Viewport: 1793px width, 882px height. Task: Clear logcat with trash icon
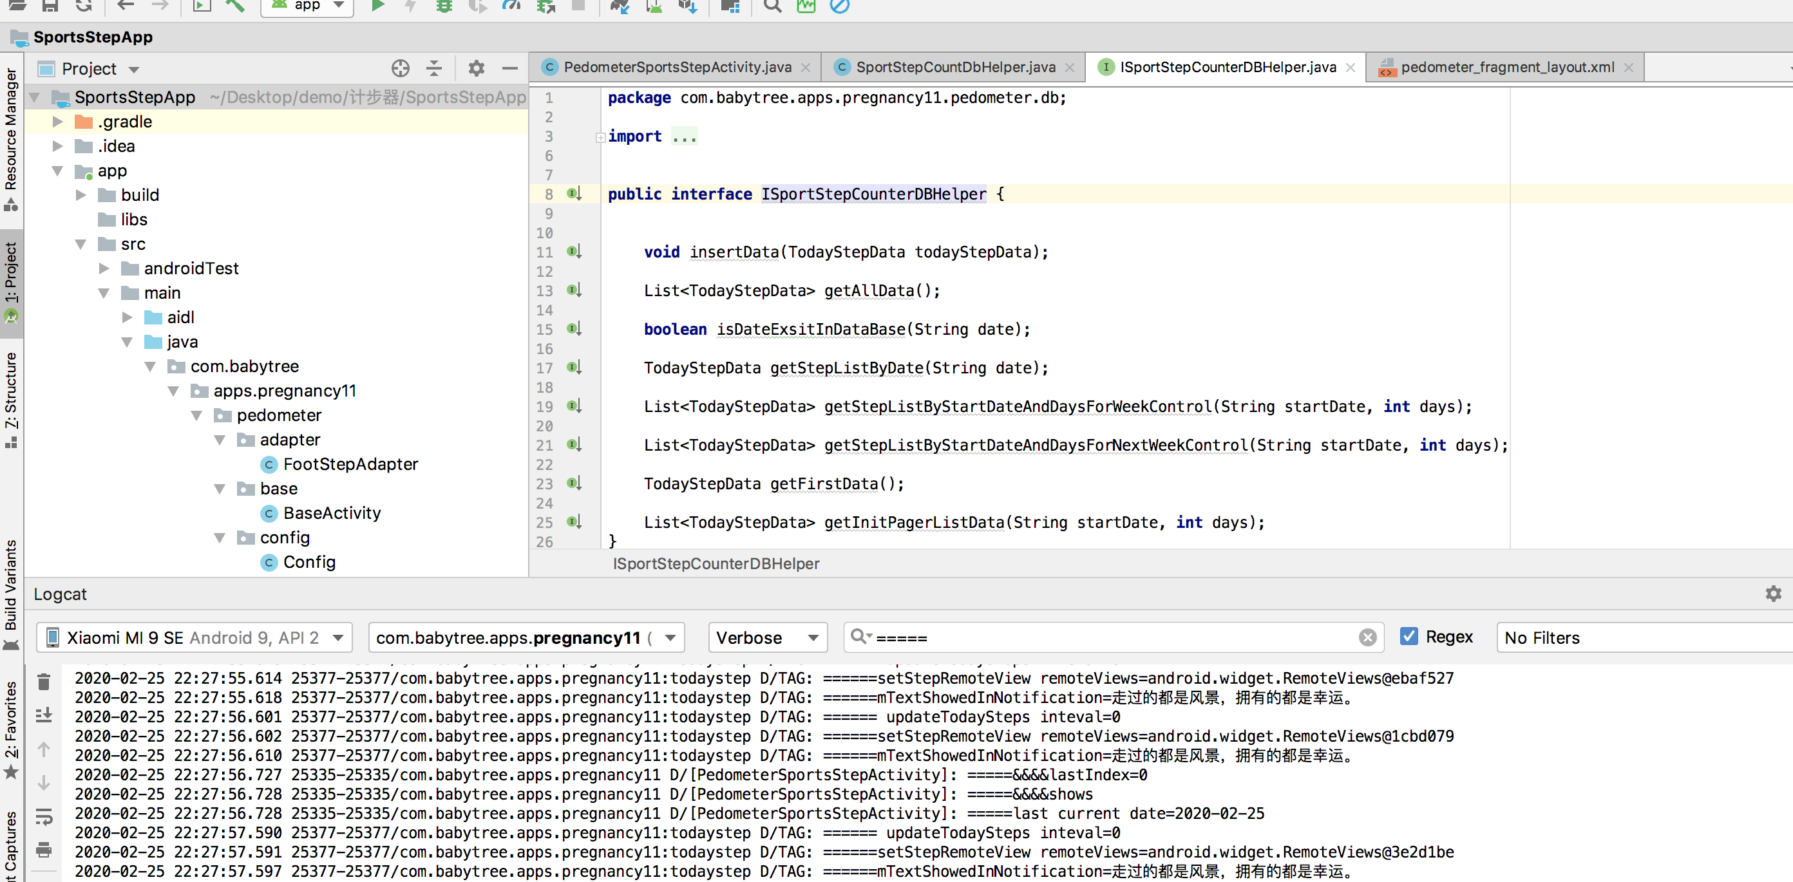[x=44, y=682]
